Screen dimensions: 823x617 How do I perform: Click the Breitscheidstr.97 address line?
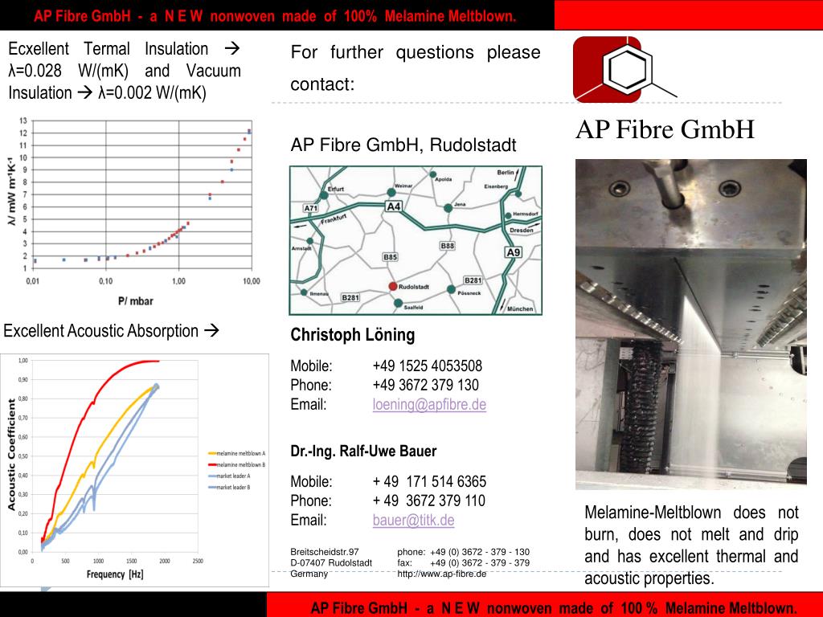click(x=325, y=552)
